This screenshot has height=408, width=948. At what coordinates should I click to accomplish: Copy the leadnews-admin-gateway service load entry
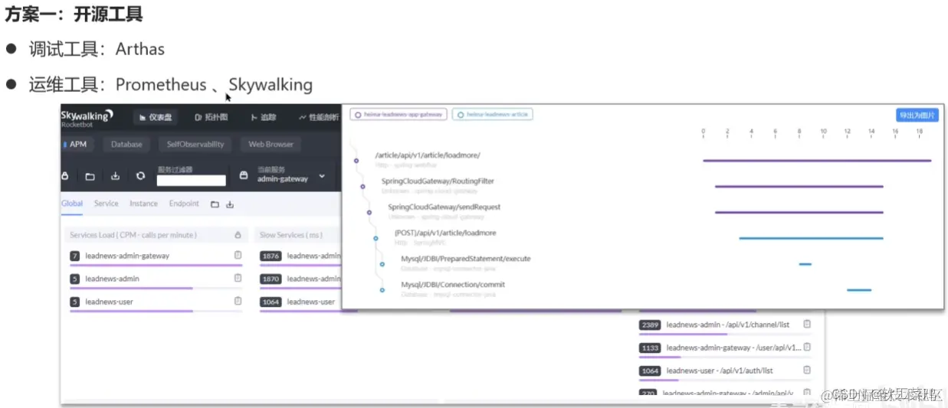tap(238, 256)
